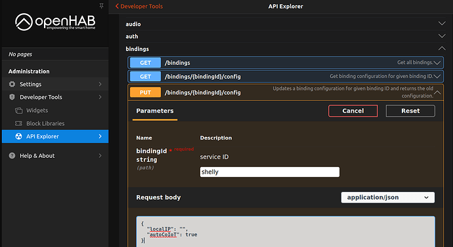The width and height of the screenshot is (453, 247).
Task: Click the bindingId field containing shelly
Action: (x=270, y=172)
